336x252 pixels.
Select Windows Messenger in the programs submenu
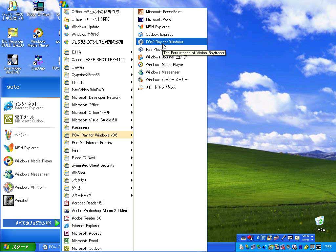coord(171,72)
